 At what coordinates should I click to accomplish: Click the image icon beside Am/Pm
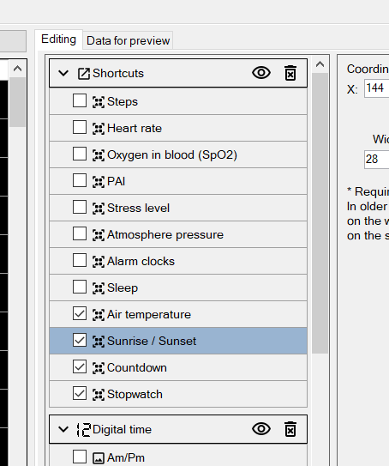(99, 458)
